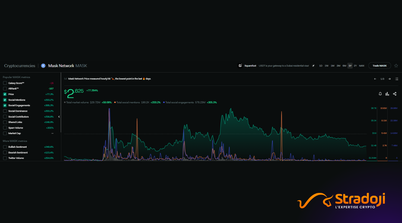Enable the Shared Links checkbox
402x223 pixels.
(x=5, y=122)
